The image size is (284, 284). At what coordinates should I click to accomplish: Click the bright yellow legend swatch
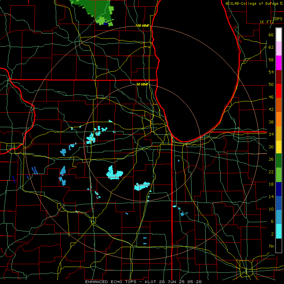point(279,147)
